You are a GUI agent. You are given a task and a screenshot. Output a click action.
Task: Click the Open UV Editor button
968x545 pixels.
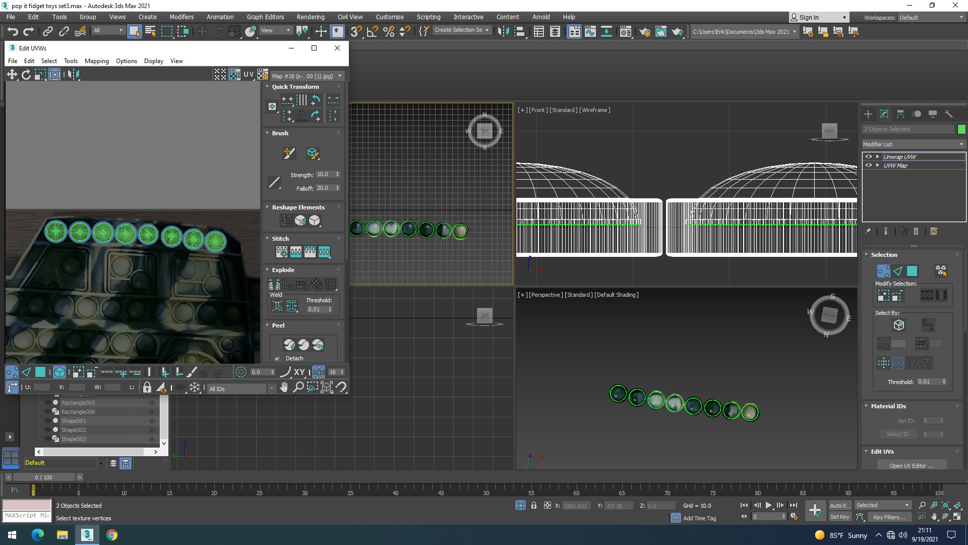(x=911, y=466)
